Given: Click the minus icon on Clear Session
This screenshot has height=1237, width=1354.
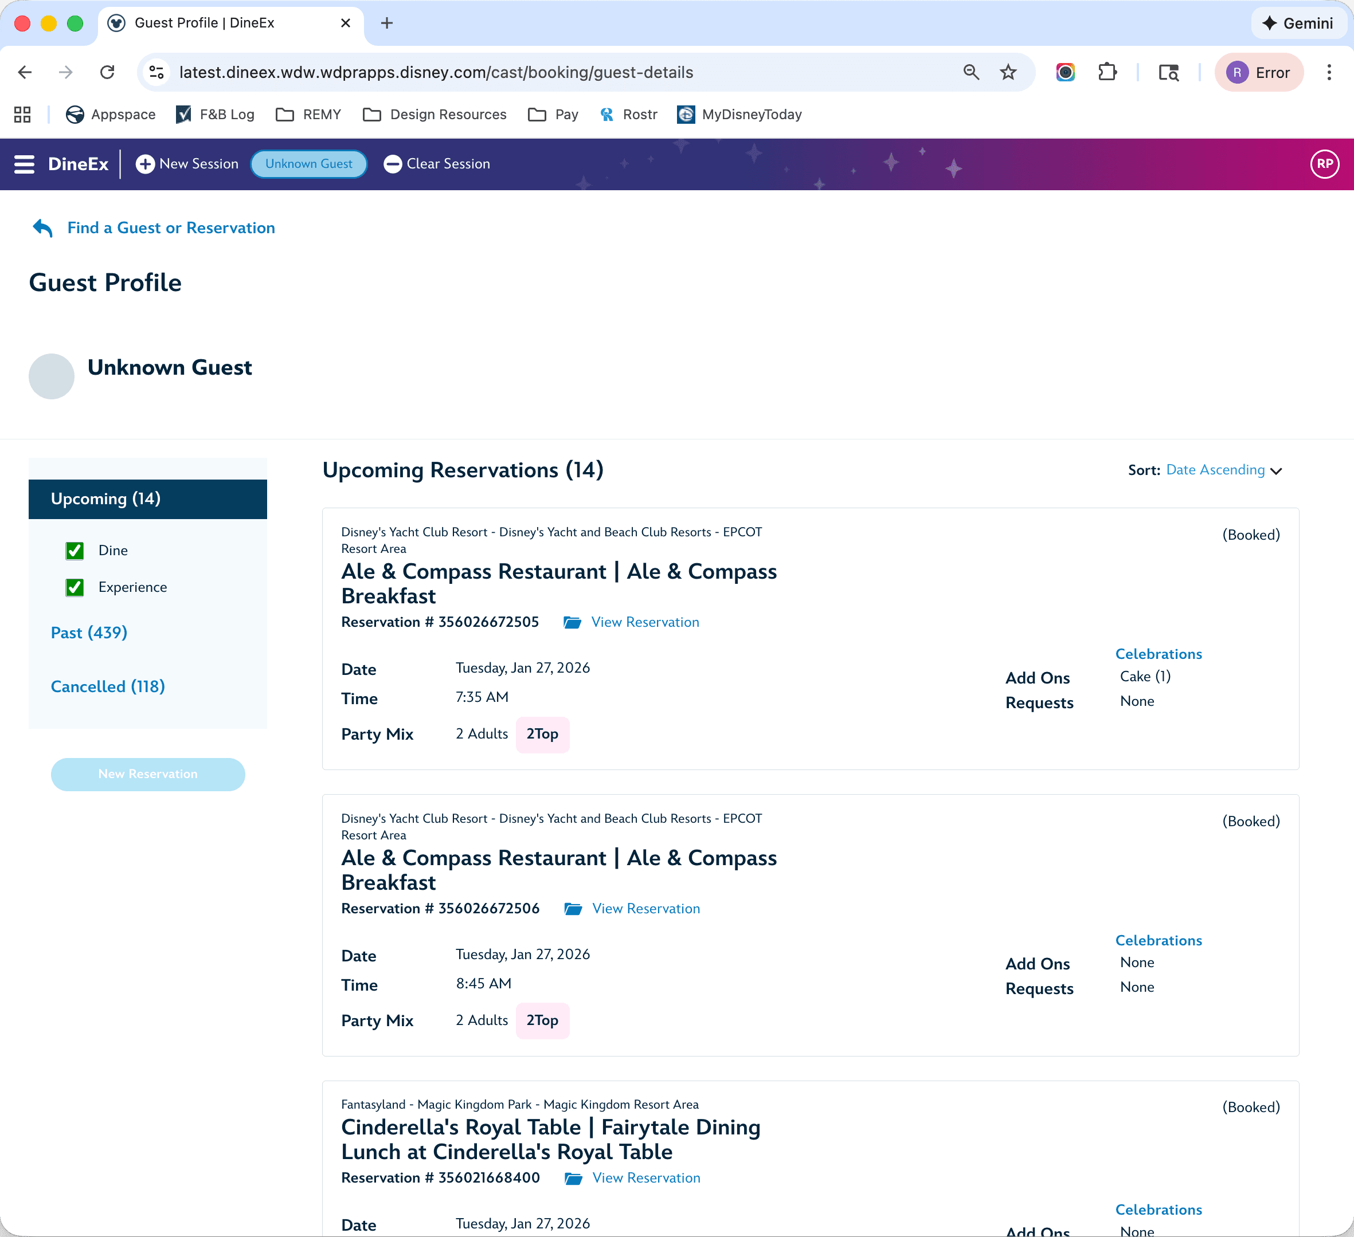Looking at the screenshot, I should click(x=392, y=164).
